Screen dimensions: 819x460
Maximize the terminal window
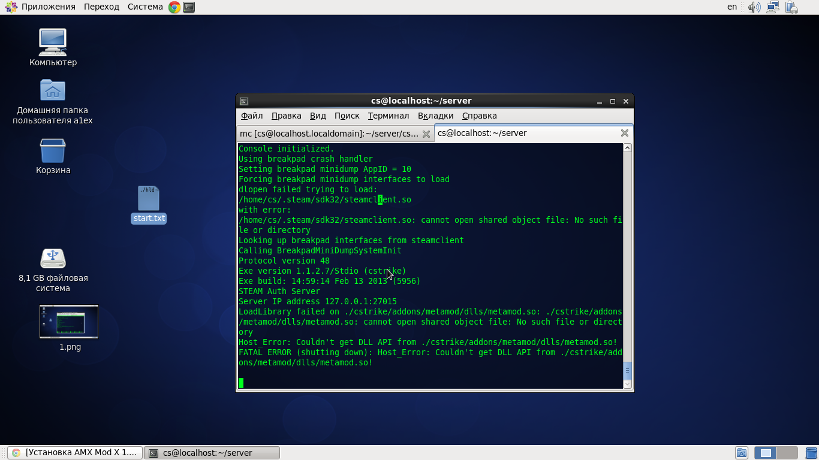click(613, 101)
